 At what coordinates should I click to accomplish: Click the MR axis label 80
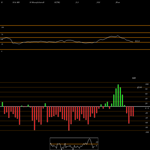[x=146, y=89]
